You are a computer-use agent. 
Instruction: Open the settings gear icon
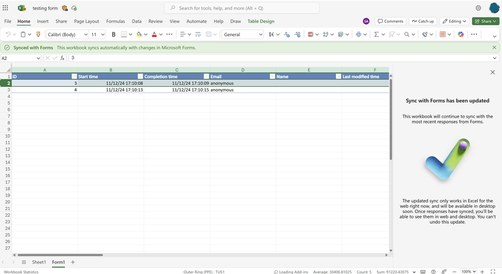coord(479,8)
